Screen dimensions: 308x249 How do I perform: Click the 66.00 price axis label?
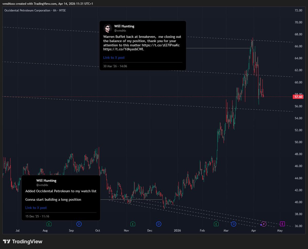click(x=298, y=46)
